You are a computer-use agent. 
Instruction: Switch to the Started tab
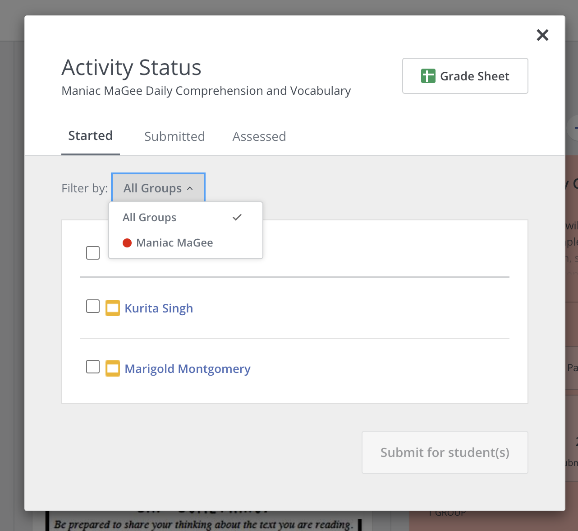(x=91, y=136)
